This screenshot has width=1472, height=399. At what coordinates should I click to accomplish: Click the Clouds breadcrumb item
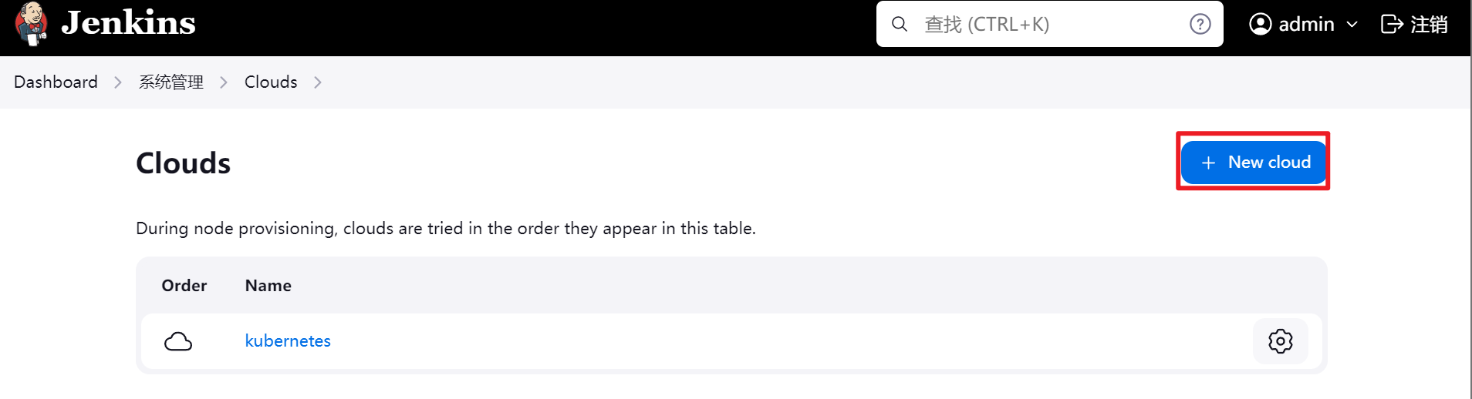pyautogui.click(x=271, y=82)
